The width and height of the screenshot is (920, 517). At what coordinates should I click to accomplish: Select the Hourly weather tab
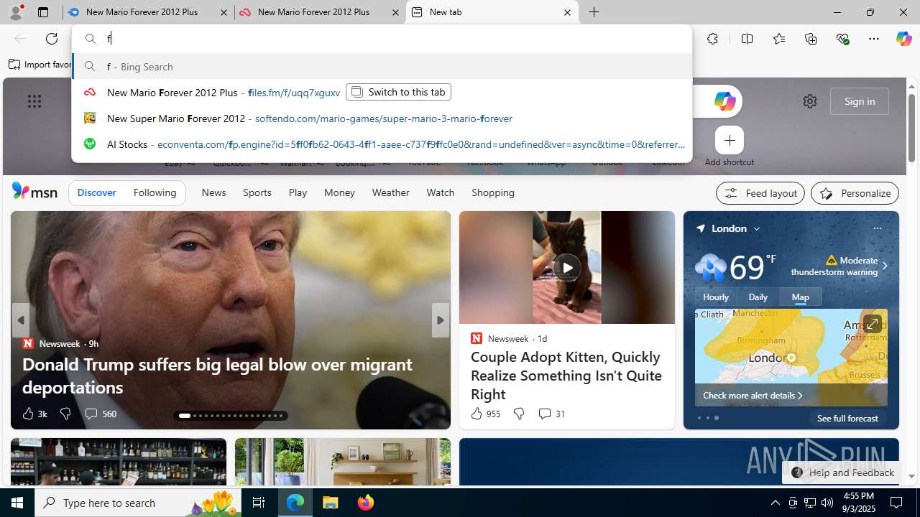tap(716, 297)
